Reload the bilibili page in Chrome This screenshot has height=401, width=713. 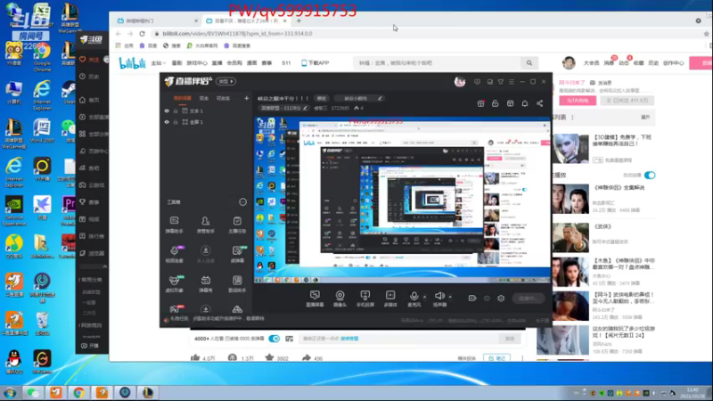click(143, 34)
